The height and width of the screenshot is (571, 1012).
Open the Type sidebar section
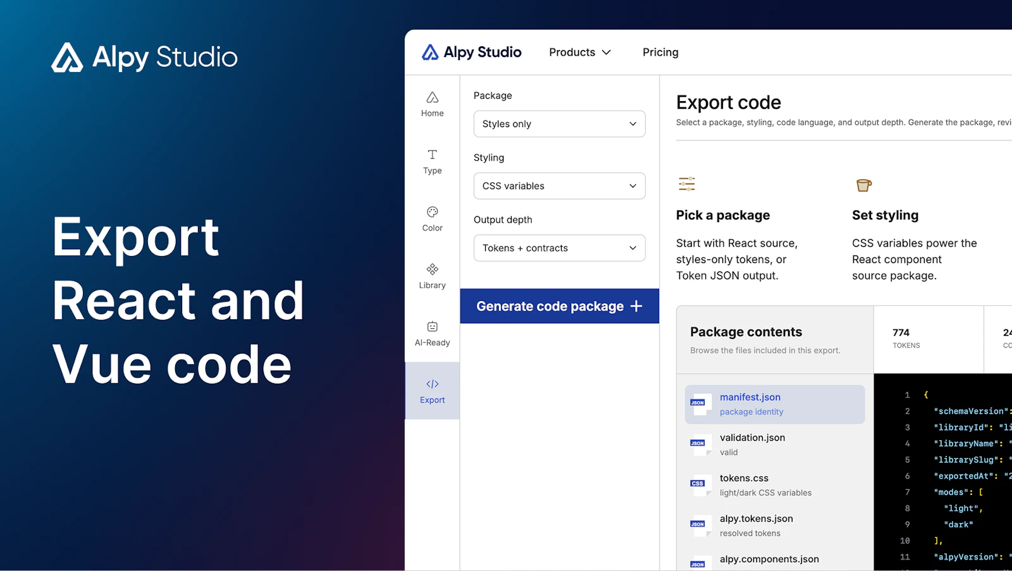[433, 162]
